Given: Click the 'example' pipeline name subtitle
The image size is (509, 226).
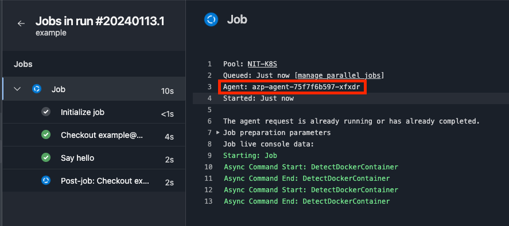Looking at the screenshot, I should point(51,33).
